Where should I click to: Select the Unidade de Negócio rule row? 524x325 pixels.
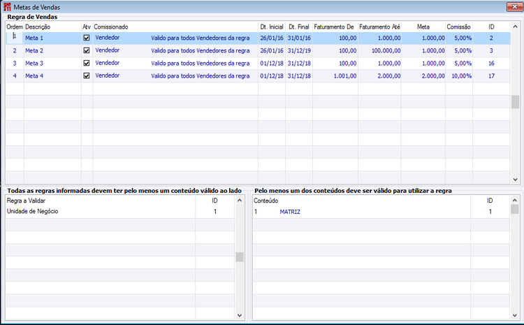click(120, 211)
